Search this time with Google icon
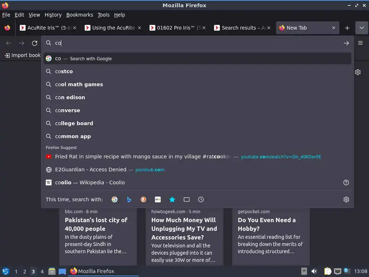The image size is (369, 277). (x=115, y=199)
